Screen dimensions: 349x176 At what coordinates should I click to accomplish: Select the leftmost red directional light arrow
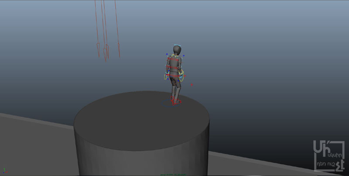pos(98,47)
